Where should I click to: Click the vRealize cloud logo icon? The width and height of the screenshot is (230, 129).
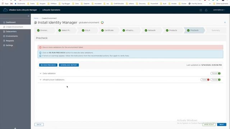pos(5,10)
